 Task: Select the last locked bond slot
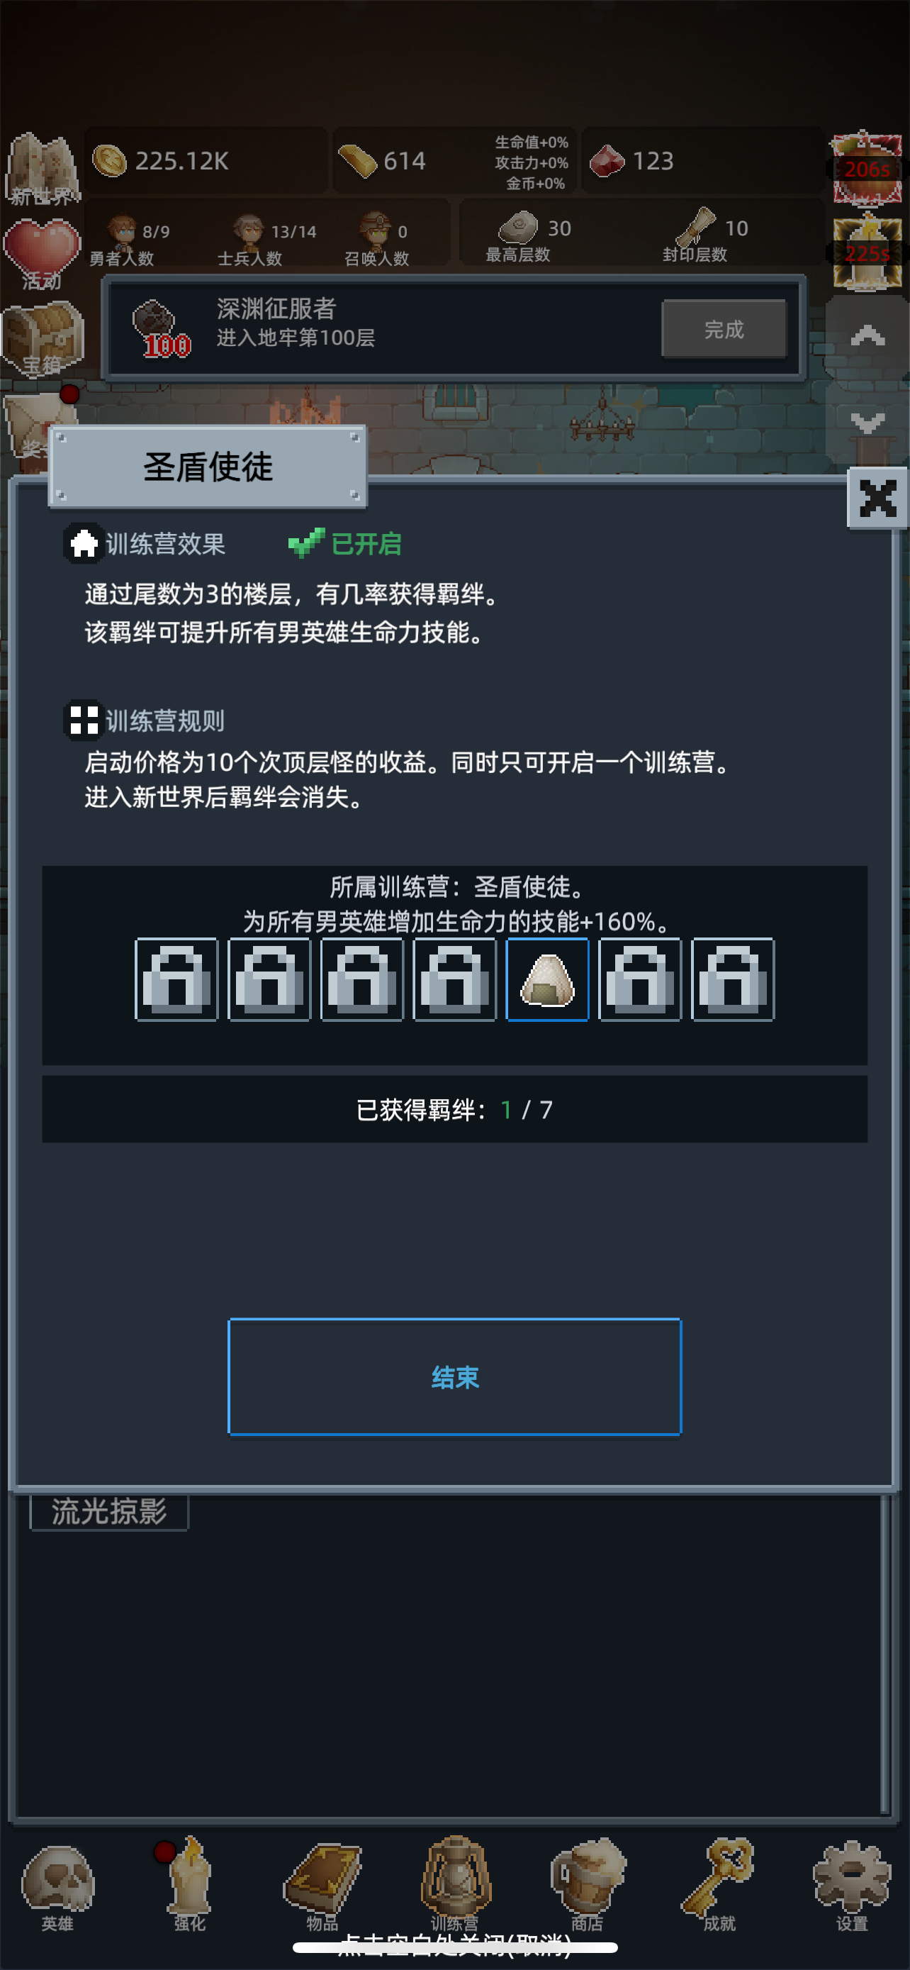pos(733,979)
